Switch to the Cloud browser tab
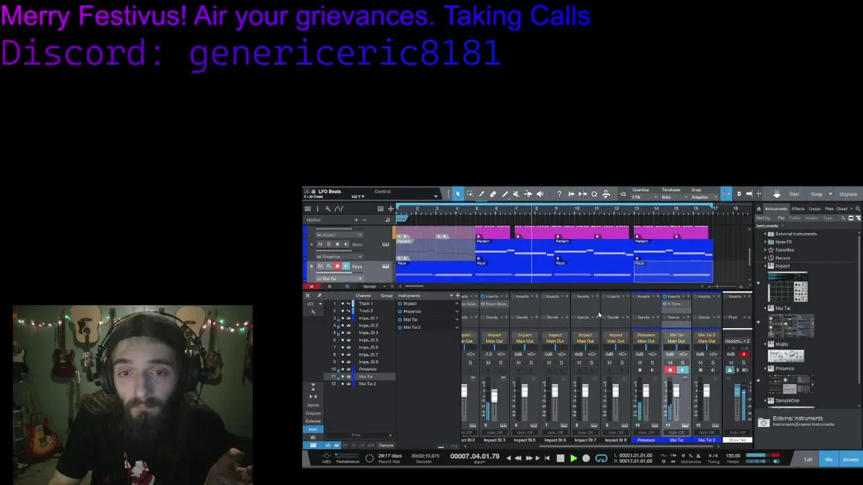This screenshot has height=485, width=863. point(841,209)
